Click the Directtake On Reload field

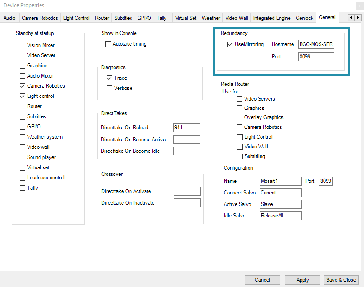coord(186,128)
